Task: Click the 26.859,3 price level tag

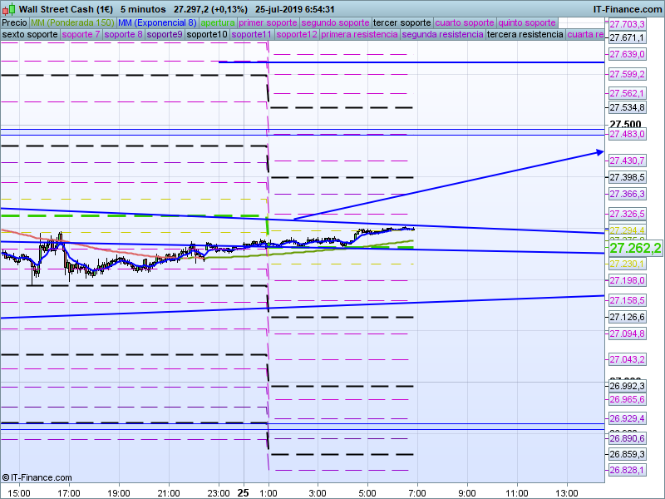Action: tap(627, 454)
